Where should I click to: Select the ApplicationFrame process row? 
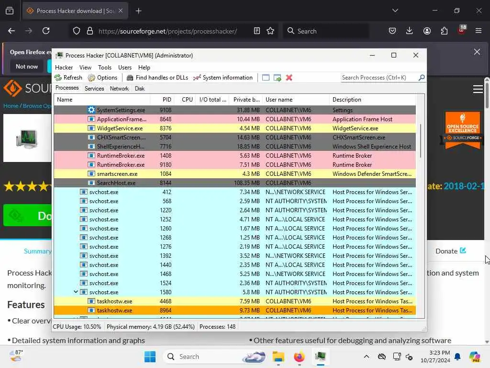tap(234, 119)
